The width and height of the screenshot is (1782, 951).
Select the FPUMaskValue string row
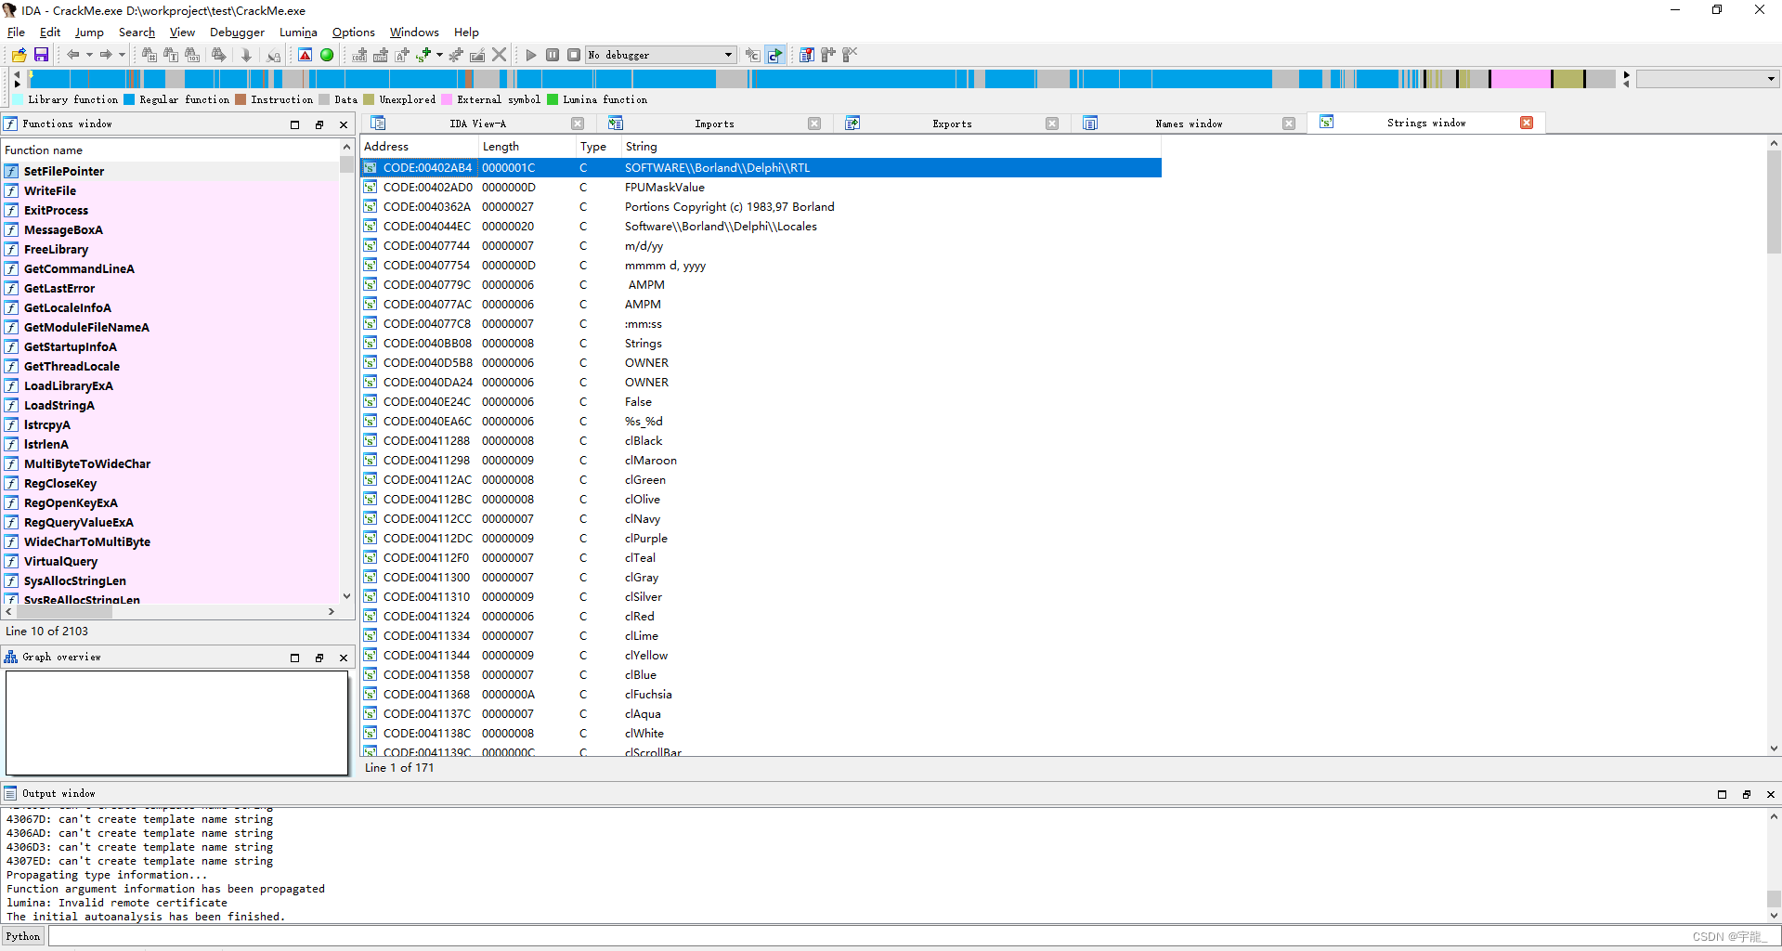click(x=761, y=188)
